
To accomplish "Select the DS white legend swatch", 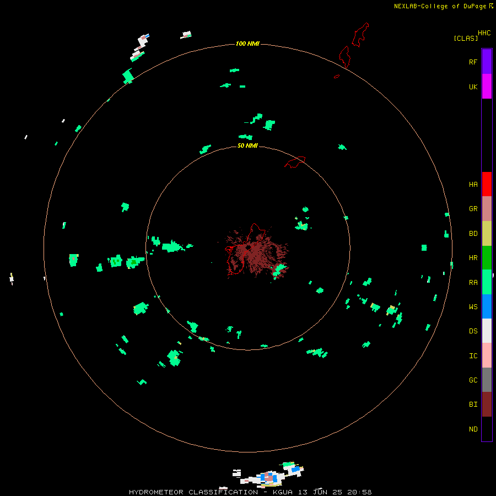I will tap(487, 331).
